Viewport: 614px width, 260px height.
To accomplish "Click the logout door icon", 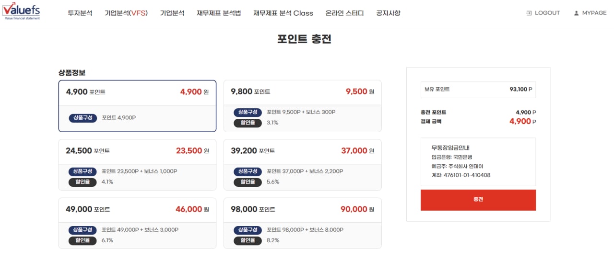I will tap(529, 13).
